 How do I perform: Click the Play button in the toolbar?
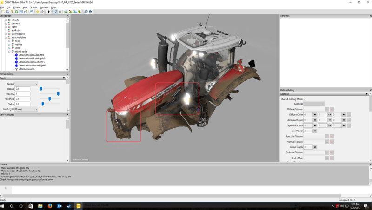[49, 12]
